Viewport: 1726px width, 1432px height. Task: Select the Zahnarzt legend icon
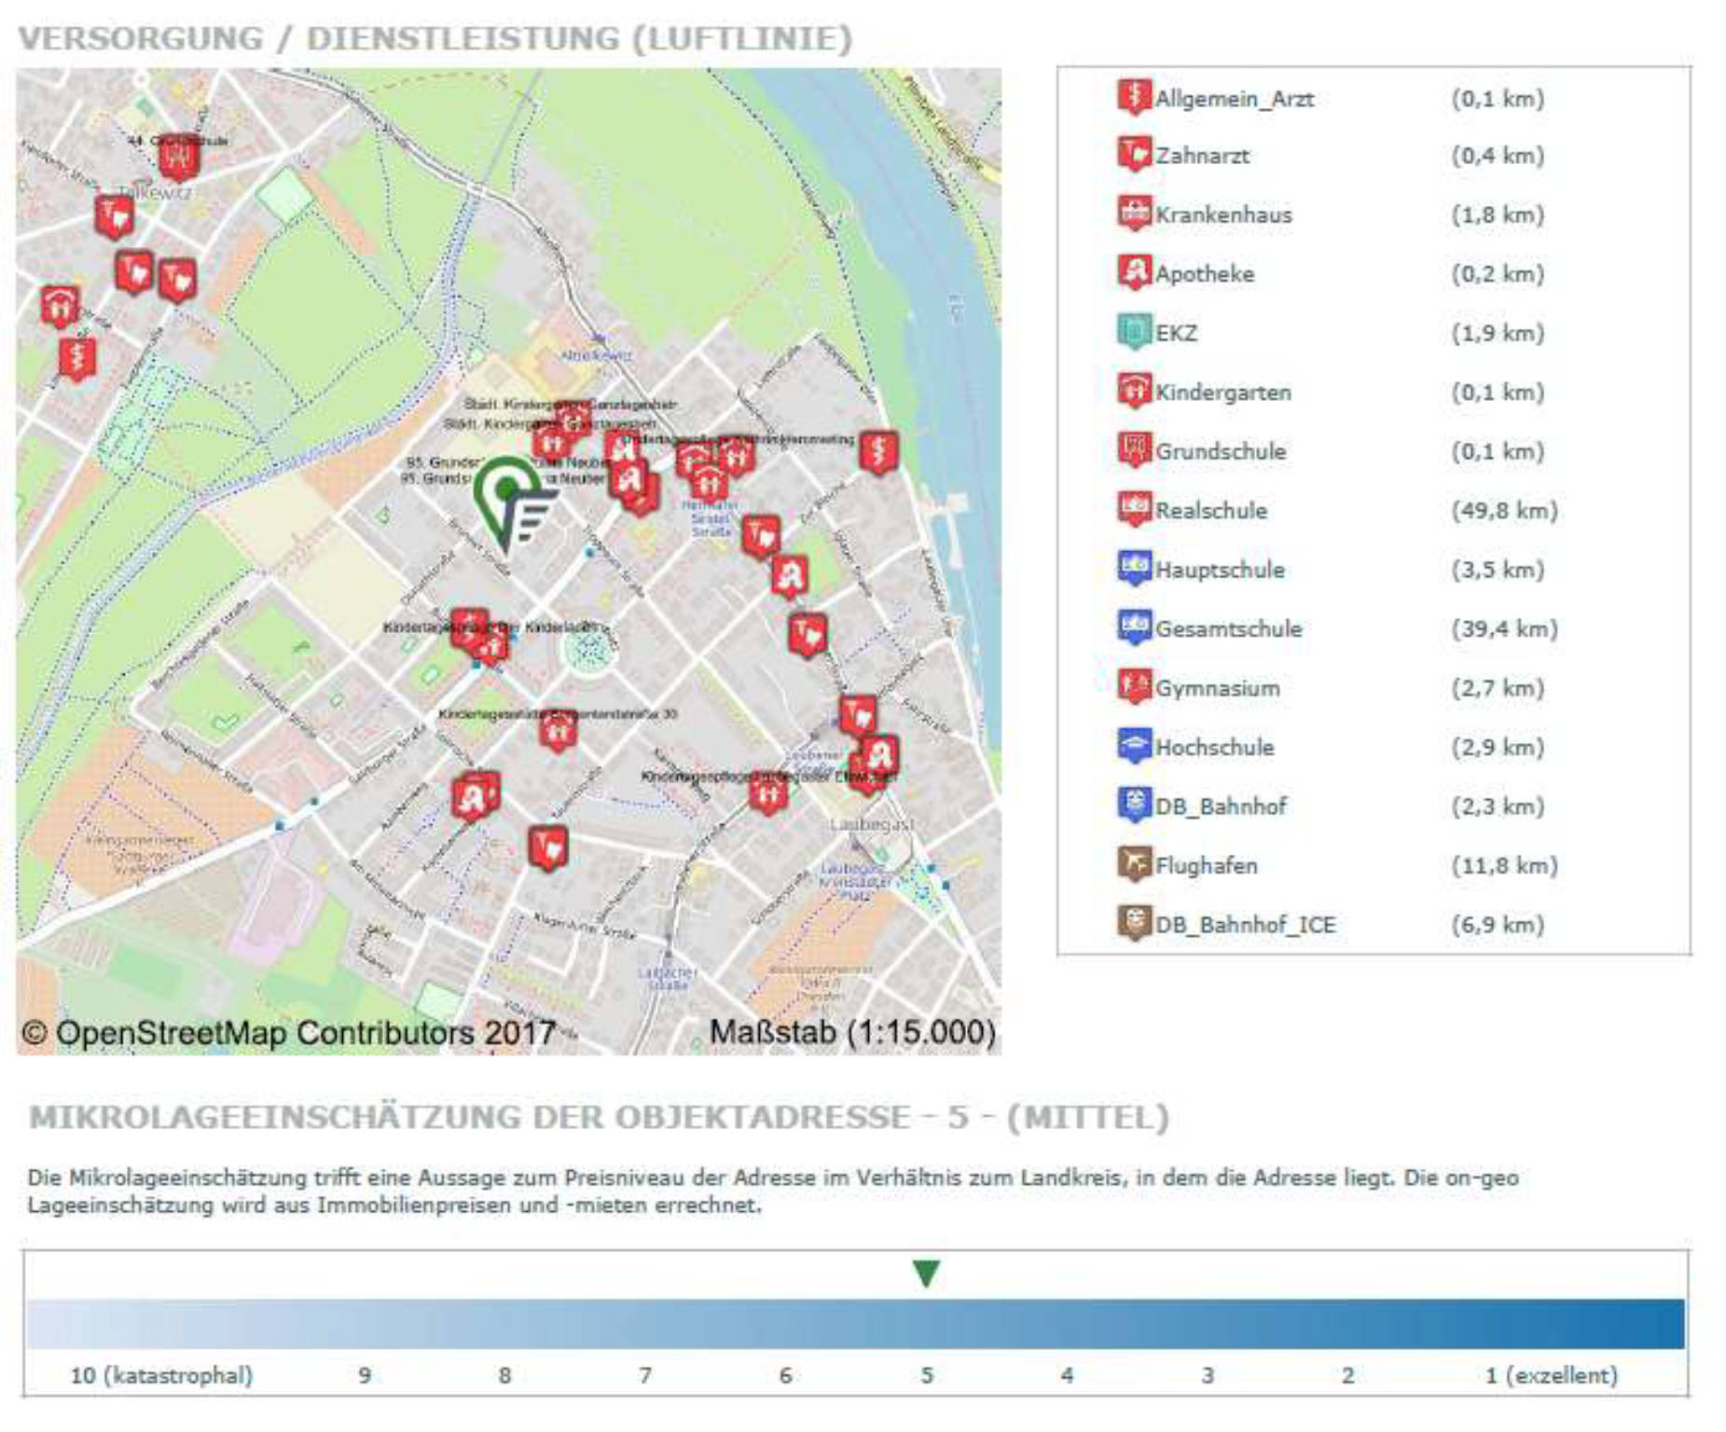(x=1134, y=155)
